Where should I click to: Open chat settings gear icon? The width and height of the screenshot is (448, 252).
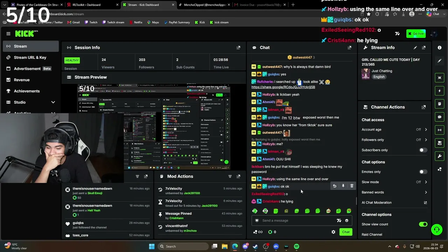(x=333, y=232)
